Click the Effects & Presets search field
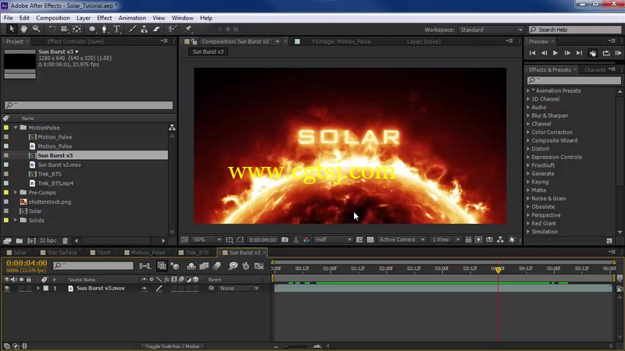 [x=574, y=80]
